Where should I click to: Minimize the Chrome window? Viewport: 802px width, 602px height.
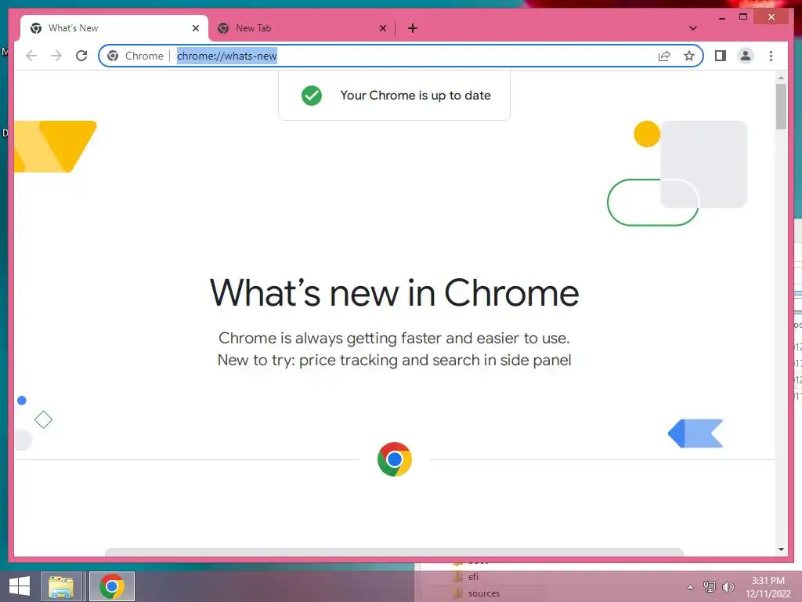[721, 18]
